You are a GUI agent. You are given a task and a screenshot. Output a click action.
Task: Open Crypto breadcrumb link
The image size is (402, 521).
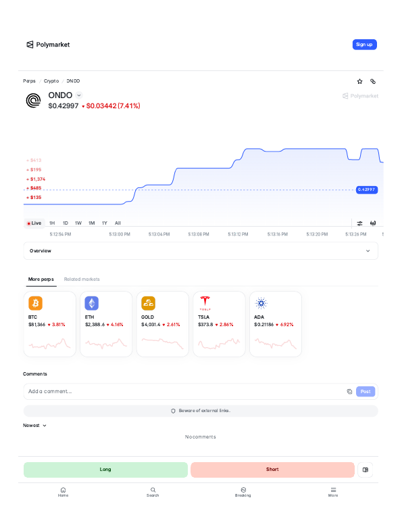pos(51,81)
